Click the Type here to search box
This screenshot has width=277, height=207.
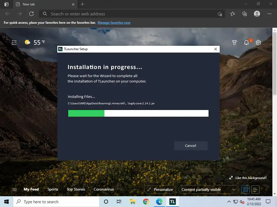coord(56,202)
